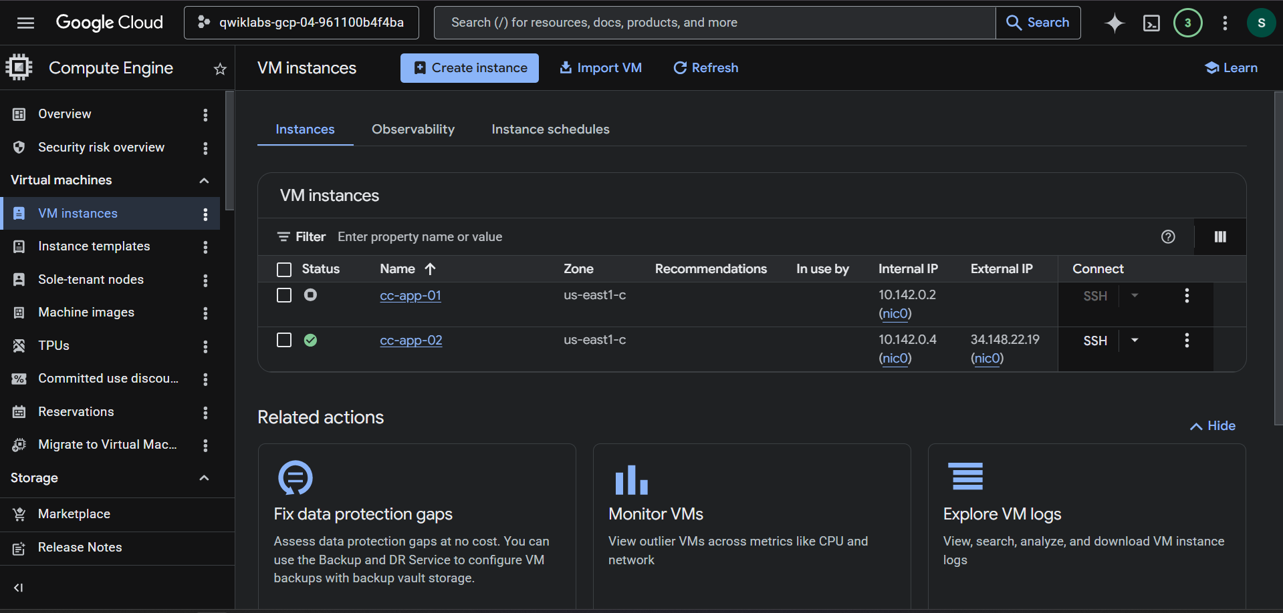Sort by Name using the arrow icon
Image resolution: width=1283 pixels, height=613 pixels.
tap(430, 268)
